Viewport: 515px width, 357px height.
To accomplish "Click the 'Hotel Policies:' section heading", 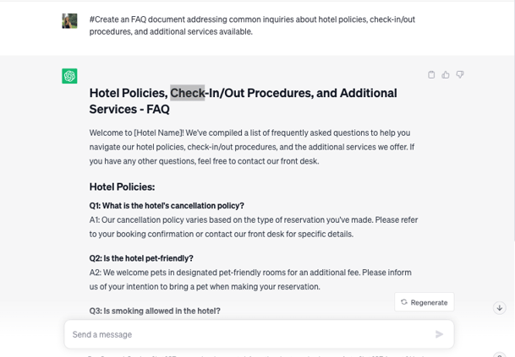I will pyautogui.click(x=122, y=187).
